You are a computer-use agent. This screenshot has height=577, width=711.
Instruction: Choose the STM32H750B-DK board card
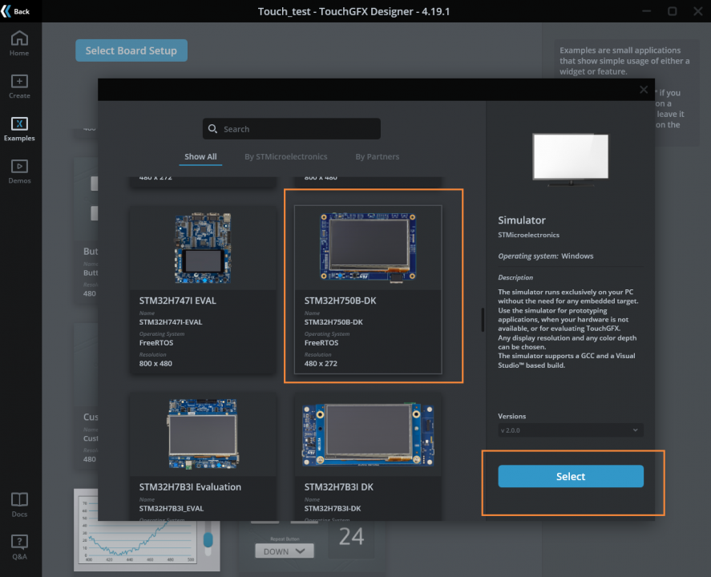click(x=368, y=290)
